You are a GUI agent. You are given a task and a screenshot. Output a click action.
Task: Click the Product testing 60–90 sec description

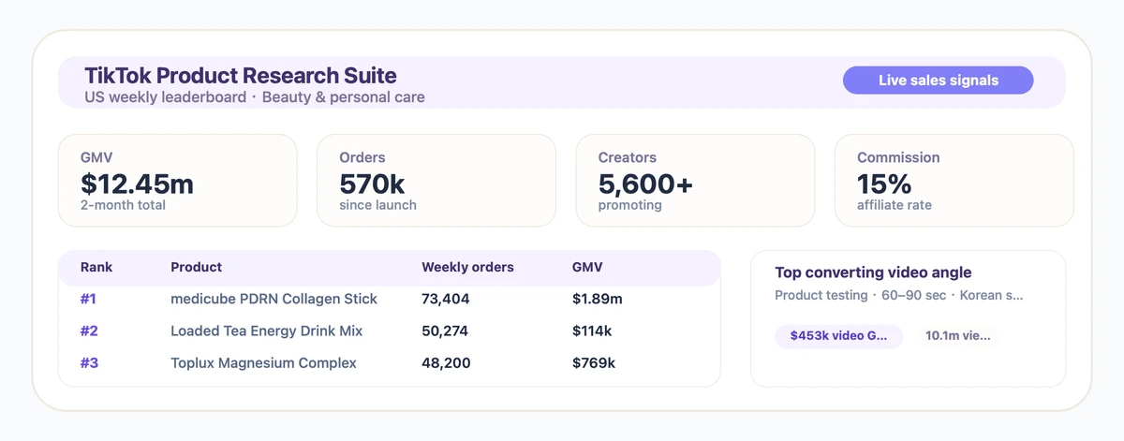tap(899, 295)
